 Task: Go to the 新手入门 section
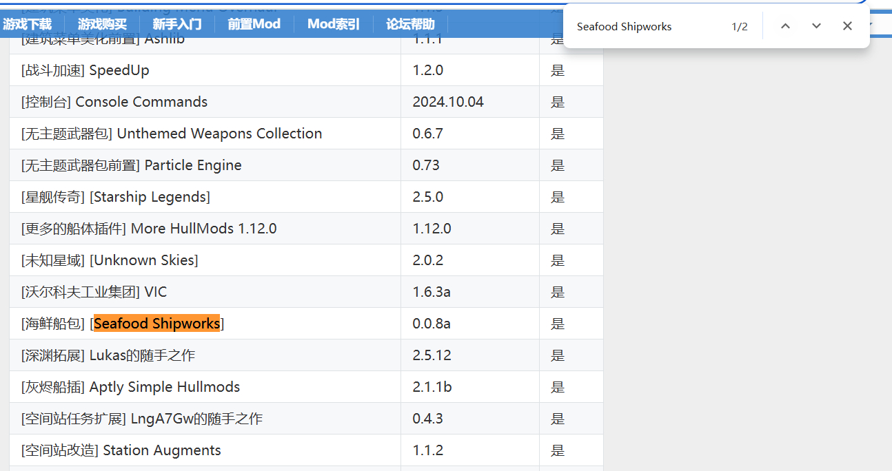177,24
